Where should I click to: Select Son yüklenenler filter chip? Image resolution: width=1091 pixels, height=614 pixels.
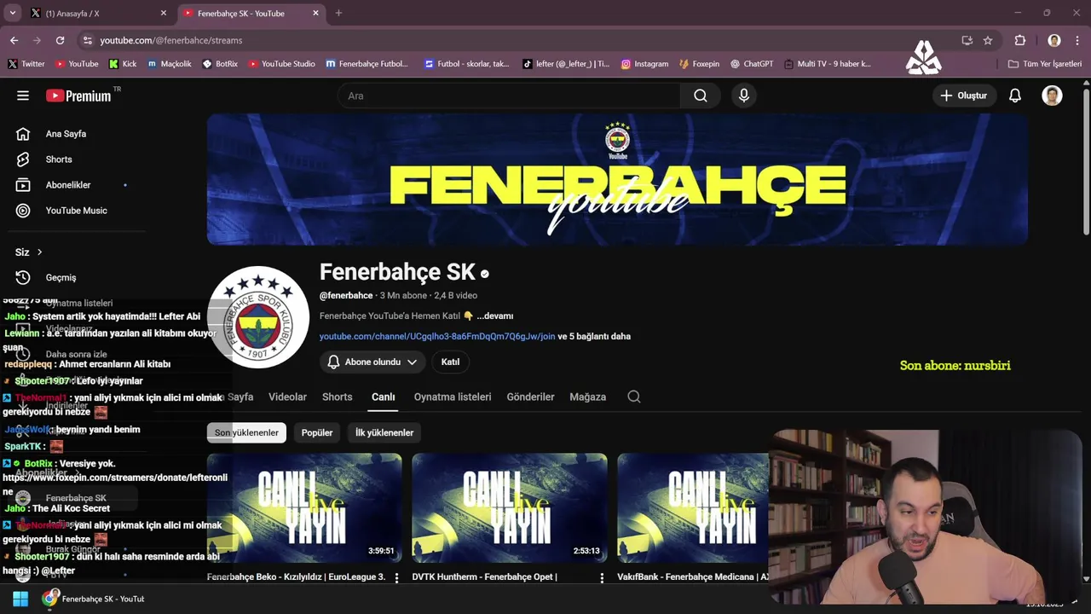click(246, 432)
